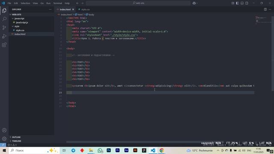This screenshot has width=274, height=154.
Task: Click the Split Editor Right icon
Action: pos(265,9)
